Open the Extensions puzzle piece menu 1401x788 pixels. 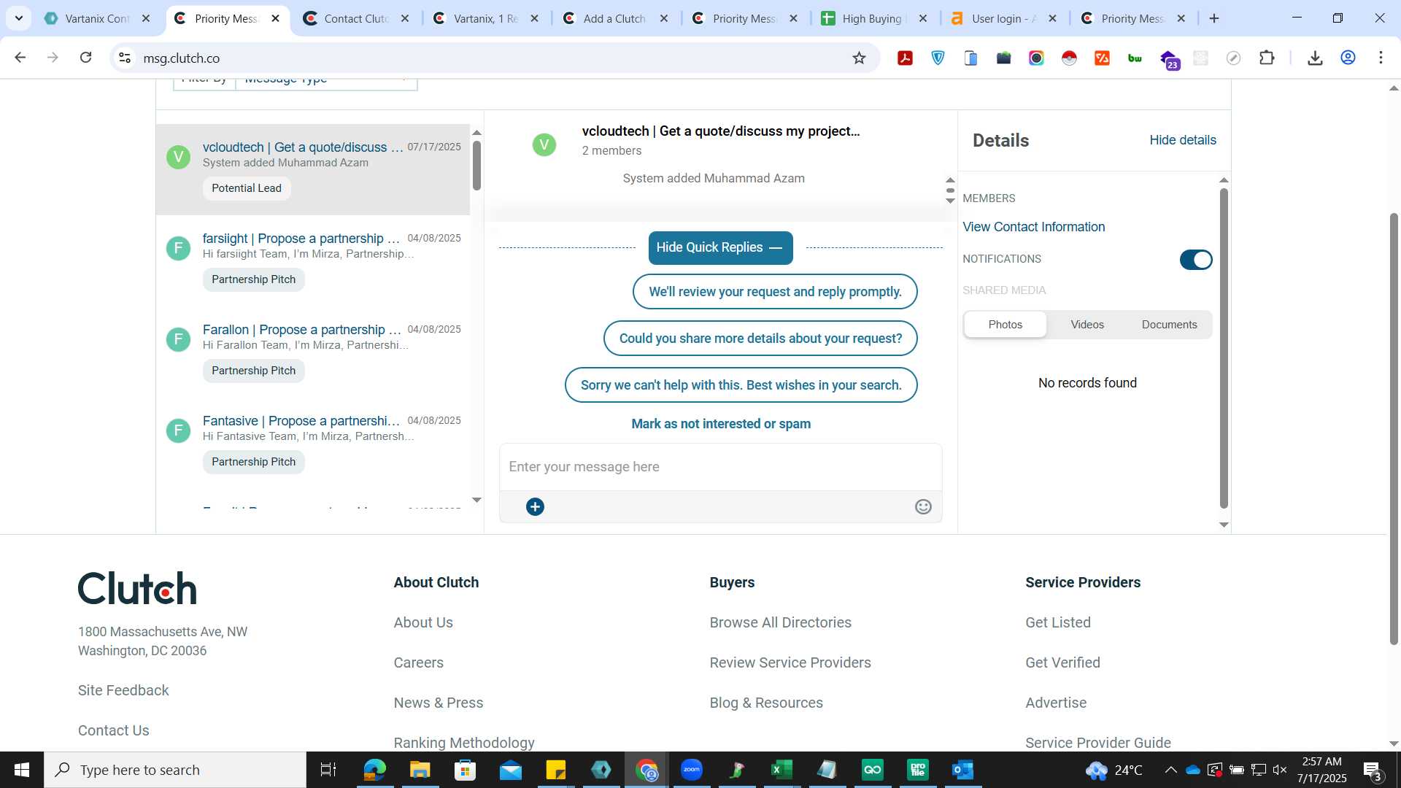[x=1267, y=58]
